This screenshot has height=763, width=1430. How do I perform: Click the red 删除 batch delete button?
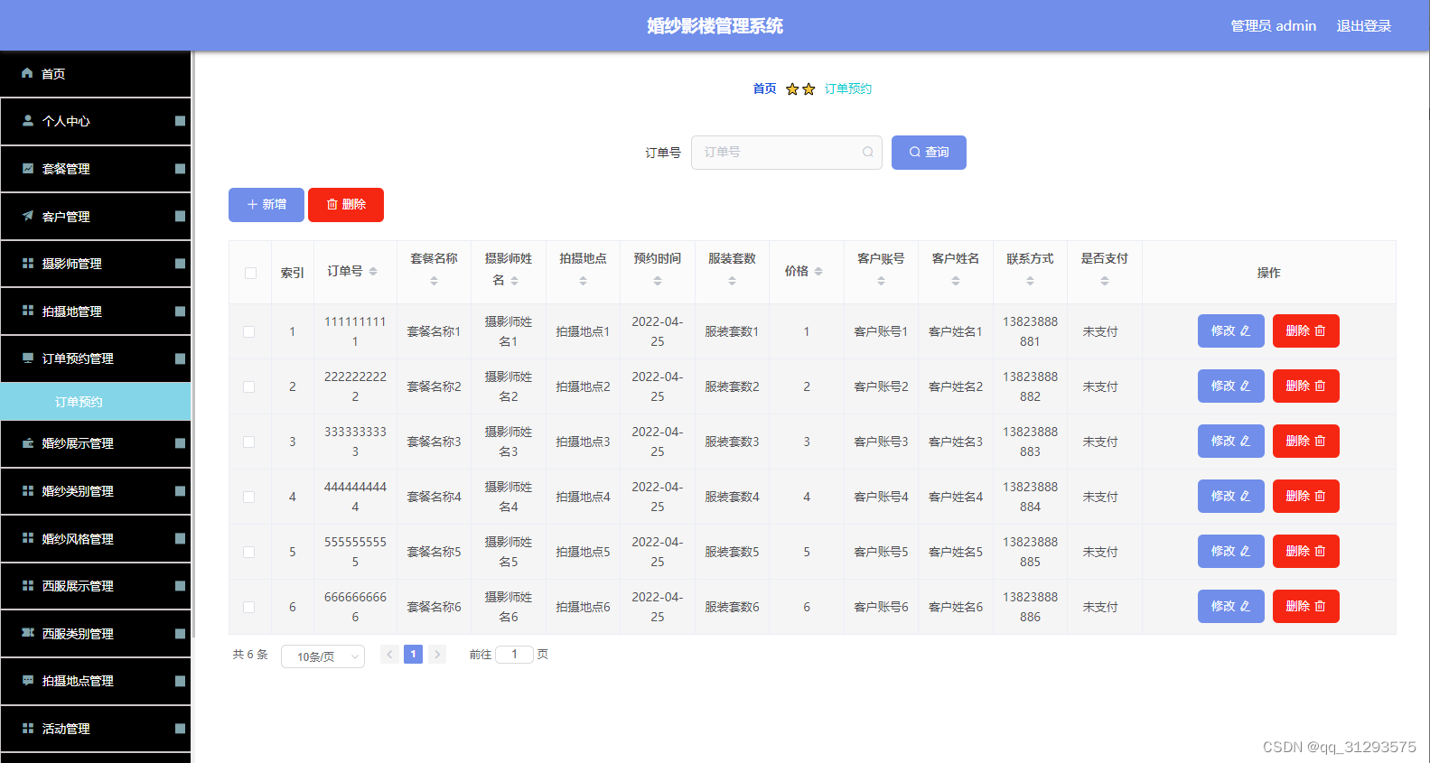[x=346, y=205]
